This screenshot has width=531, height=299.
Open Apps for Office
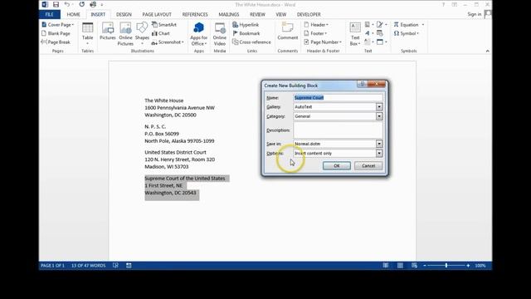pyautogui.click(x=199, y=33)
